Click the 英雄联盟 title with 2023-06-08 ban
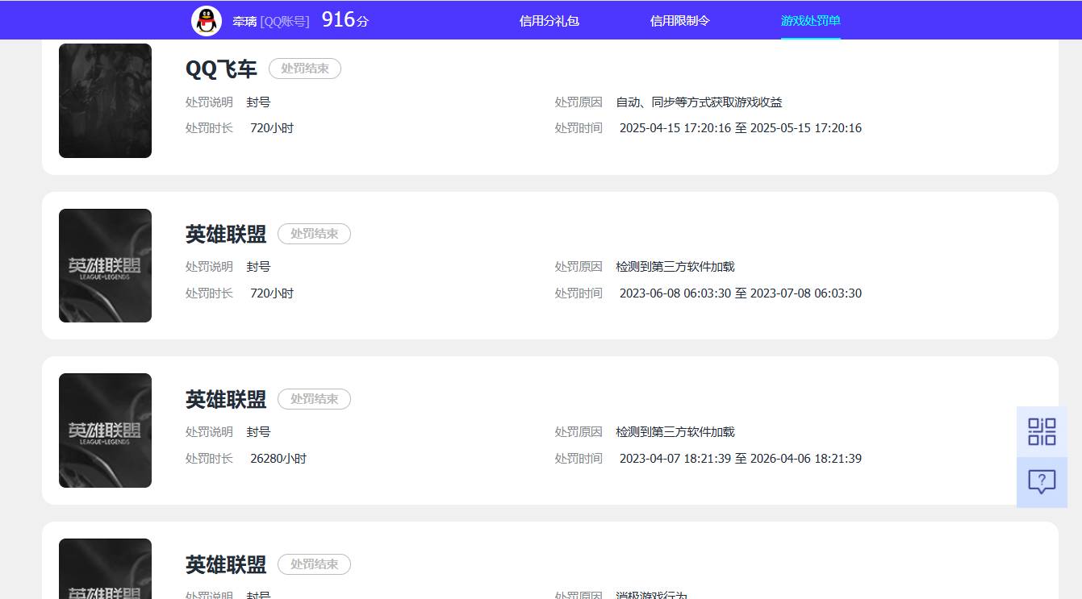The image size is (1082, 599). click(226, 235)
